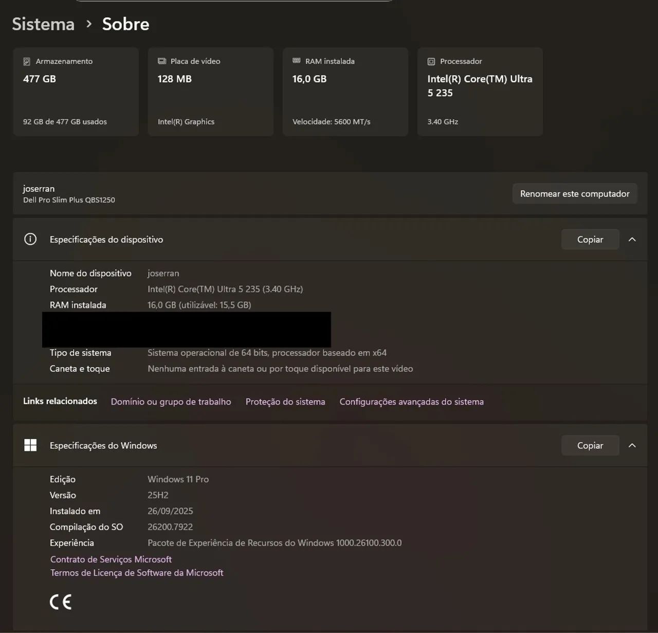Click the Processador row label in device specifications
This screenshot has width=658, height=633.
(x=74, y=289)
